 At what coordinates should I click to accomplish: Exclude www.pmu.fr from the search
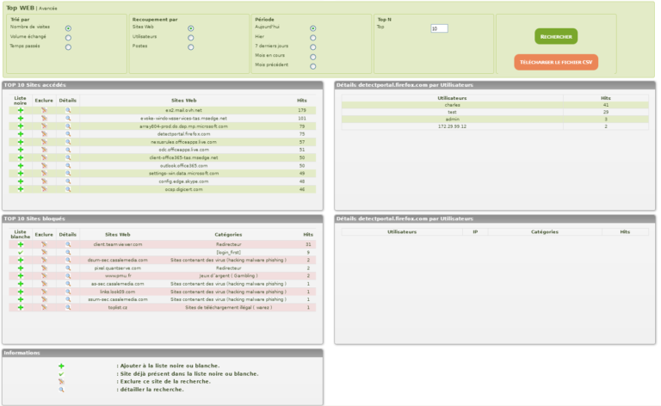pyautogui.click(x=44, y=275)
